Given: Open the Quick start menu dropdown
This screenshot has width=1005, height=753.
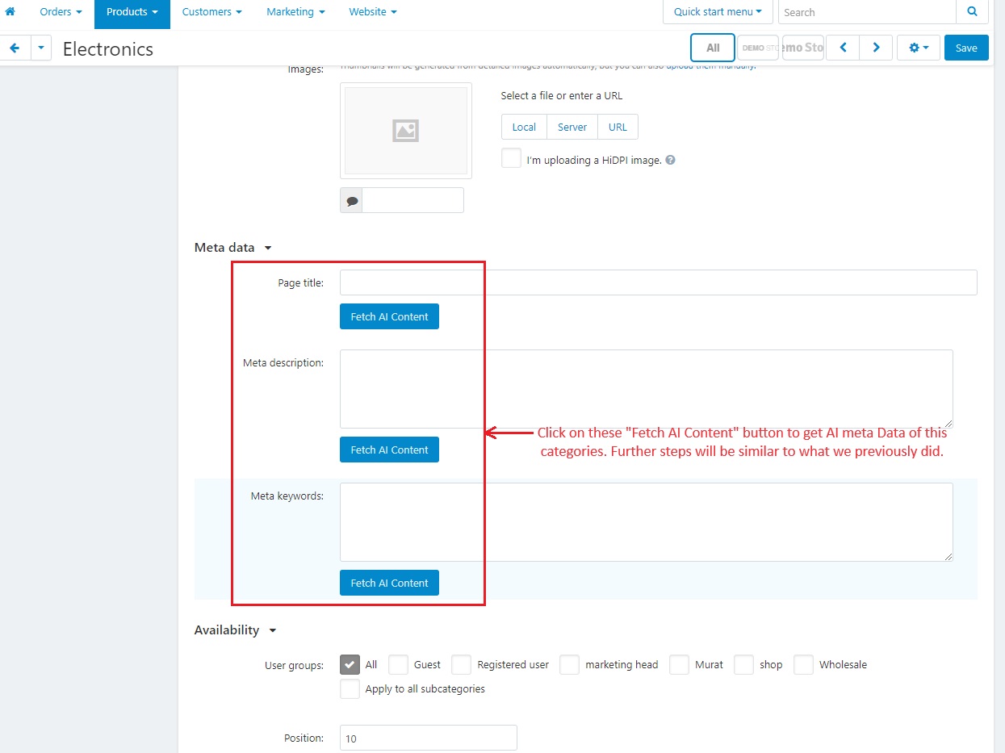Looking at the screenshot, I should (718, 12).
